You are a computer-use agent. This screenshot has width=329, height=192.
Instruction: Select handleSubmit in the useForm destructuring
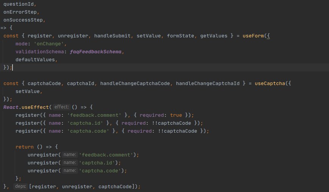[x=112, y=36]
